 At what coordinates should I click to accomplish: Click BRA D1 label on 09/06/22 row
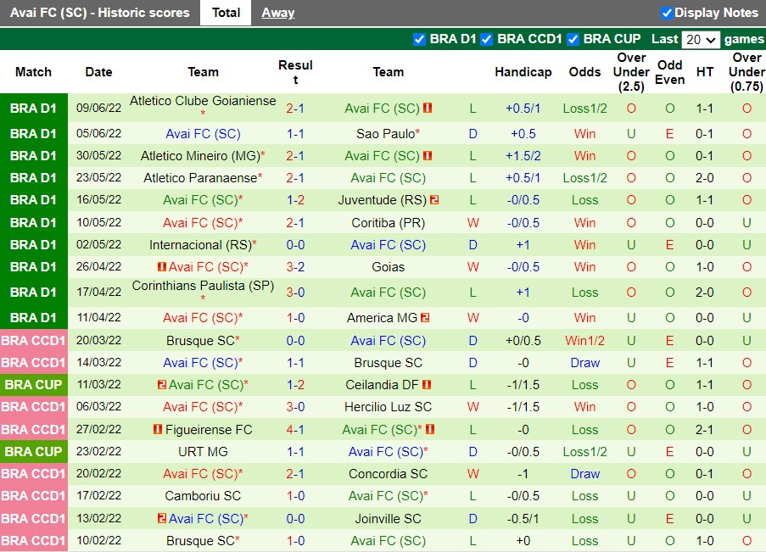pos(34,108)
